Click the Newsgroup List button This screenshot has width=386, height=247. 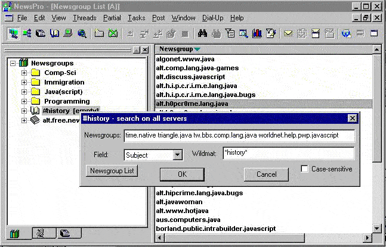(112, 171)
